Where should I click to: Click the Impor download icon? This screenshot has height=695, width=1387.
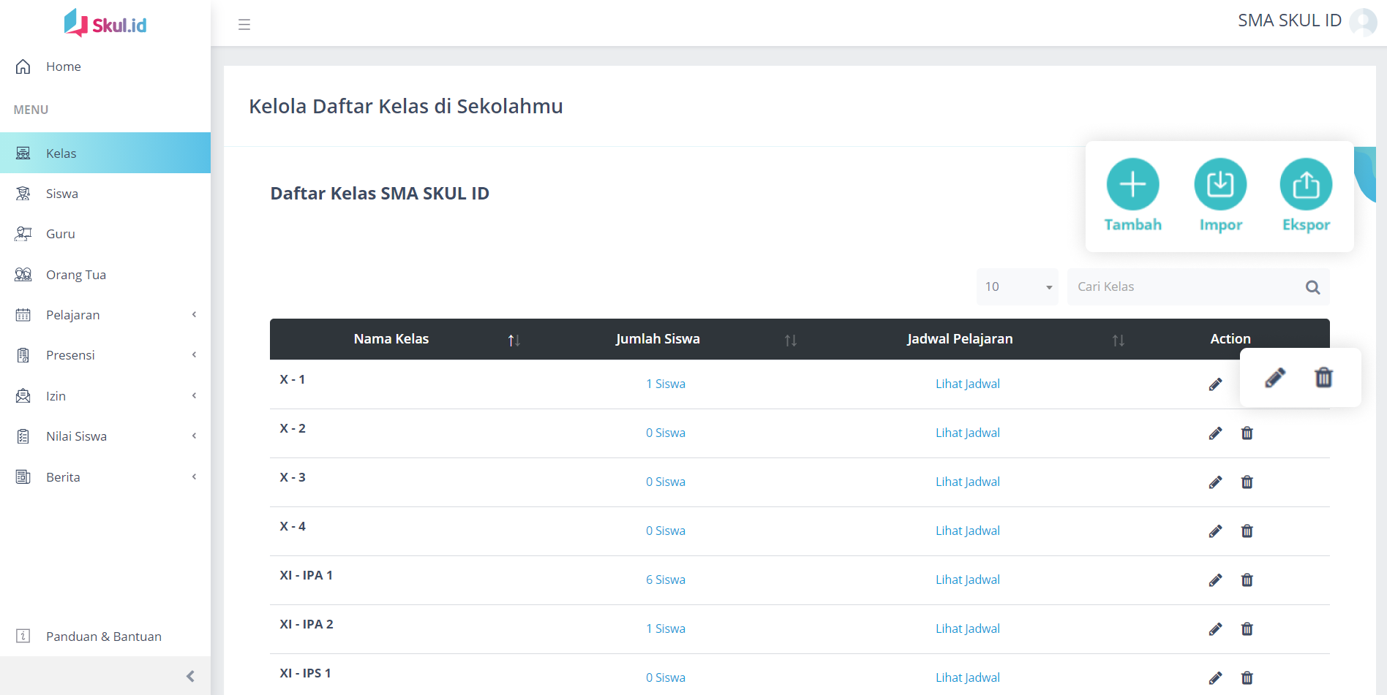click(1220, 184)
